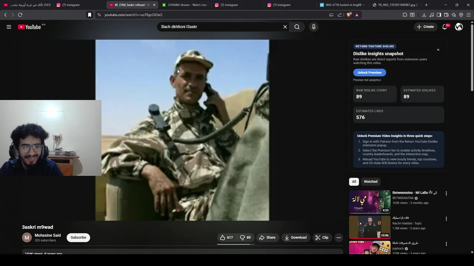Open Mohssine Said channel name link
The height and width of the screenshot is (266, 474).
point(48,235)
